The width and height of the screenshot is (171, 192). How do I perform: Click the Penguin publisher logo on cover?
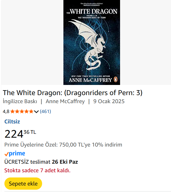pos(116,80)
